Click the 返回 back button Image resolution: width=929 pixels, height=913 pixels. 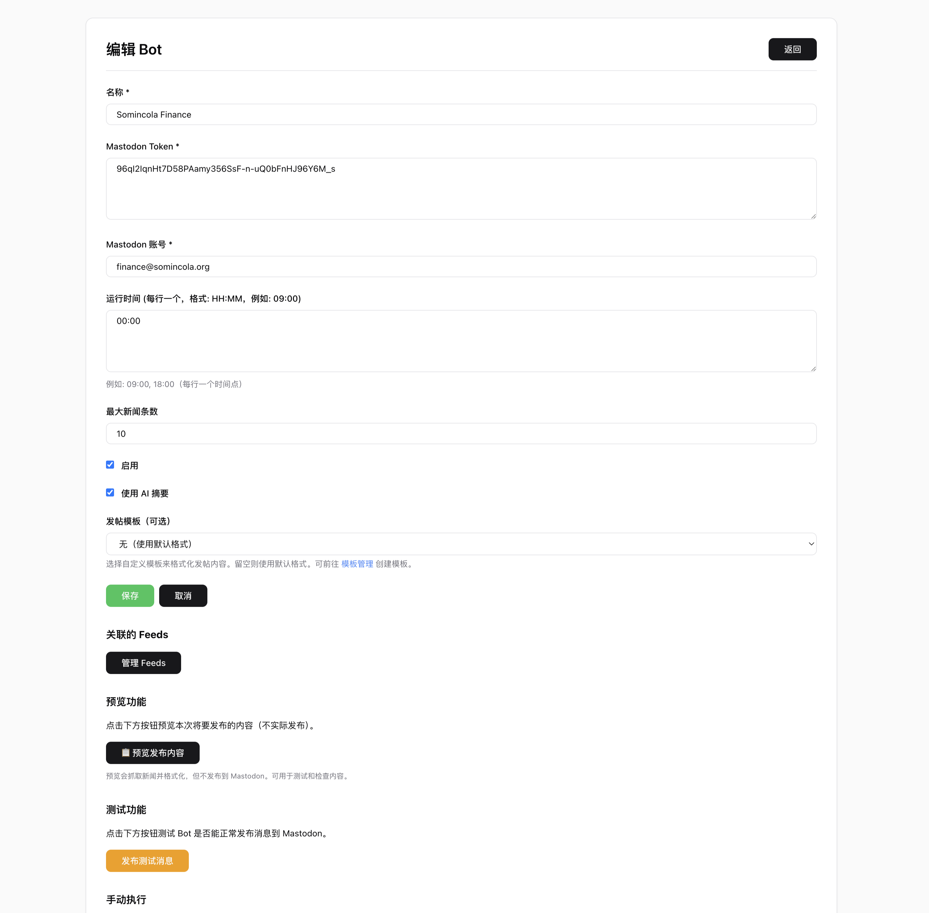coord(792,49)
